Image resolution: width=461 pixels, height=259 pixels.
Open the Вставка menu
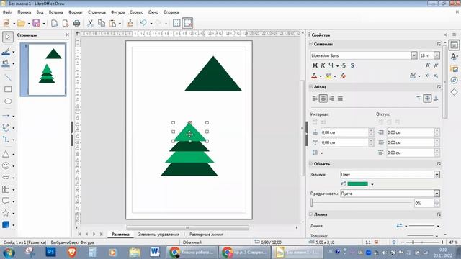56,12
